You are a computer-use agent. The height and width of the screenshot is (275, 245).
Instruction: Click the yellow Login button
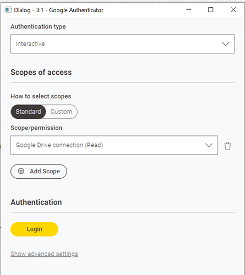click(x=34, y=229)
